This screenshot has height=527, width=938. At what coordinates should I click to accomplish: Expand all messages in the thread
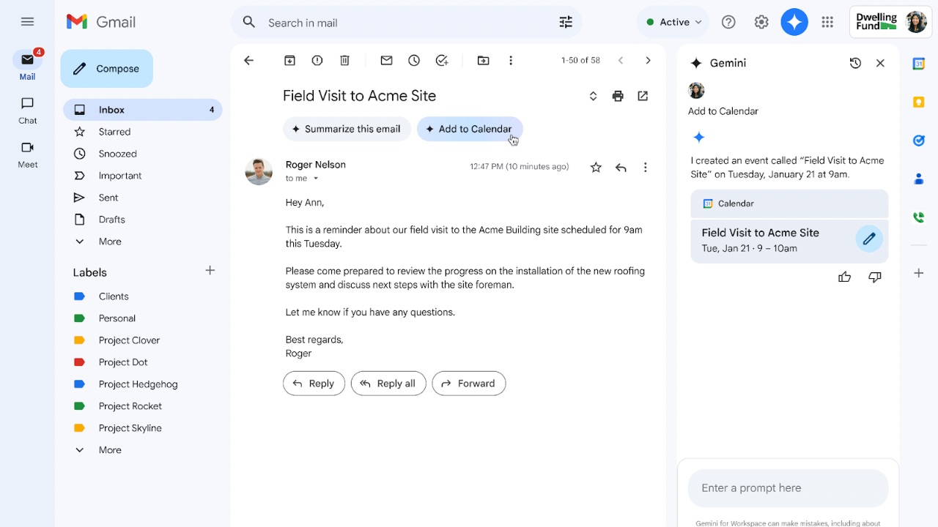point(594,96)
